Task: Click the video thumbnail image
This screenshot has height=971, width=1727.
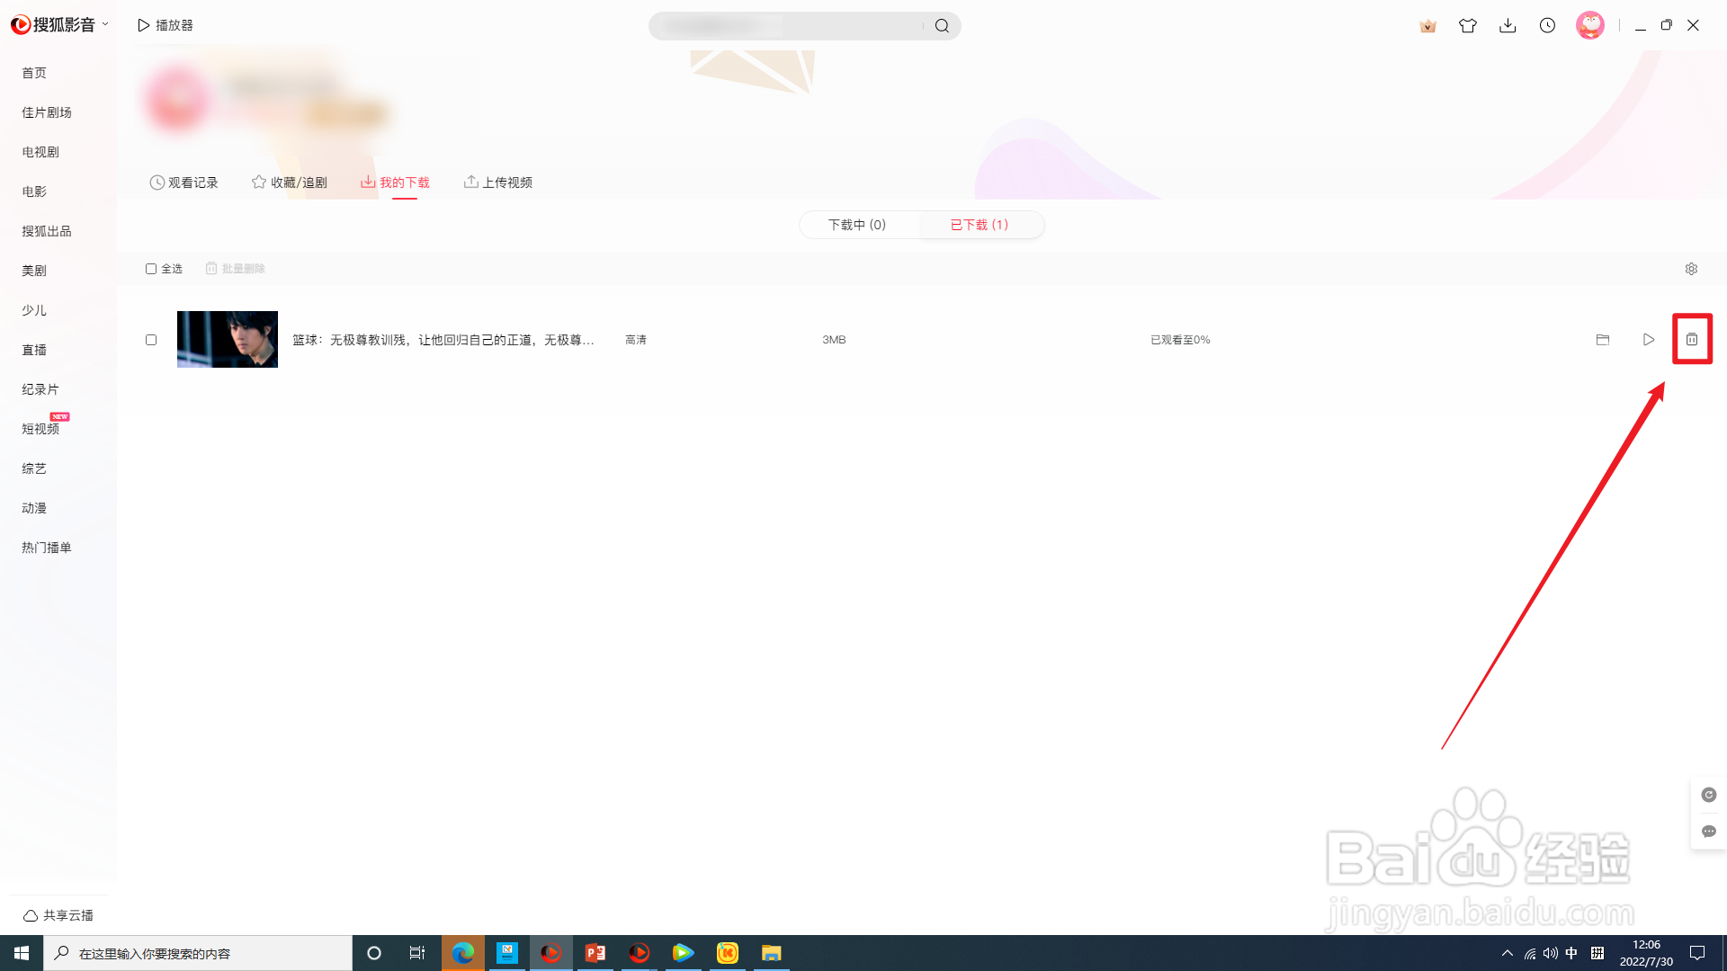Action: point(228,339)
